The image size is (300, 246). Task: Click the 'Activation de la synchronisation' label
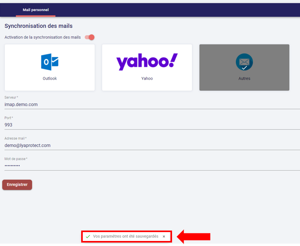(x=43, y=37)
